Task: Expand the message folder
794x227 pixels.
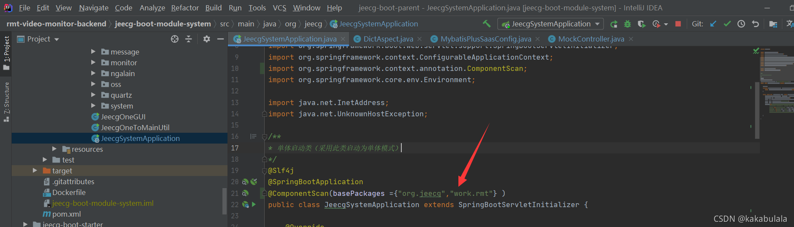Action: point(93,51)
